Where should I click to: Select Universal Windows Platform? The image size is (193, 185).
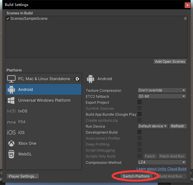(x=44, y=100)
